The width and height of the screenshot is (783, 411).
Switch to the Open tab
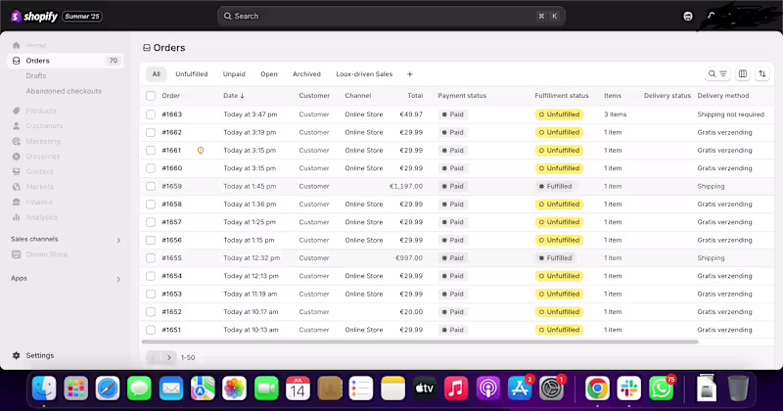(x=268, y=74)
